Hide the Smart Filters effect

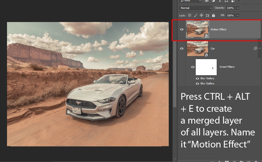193,67
